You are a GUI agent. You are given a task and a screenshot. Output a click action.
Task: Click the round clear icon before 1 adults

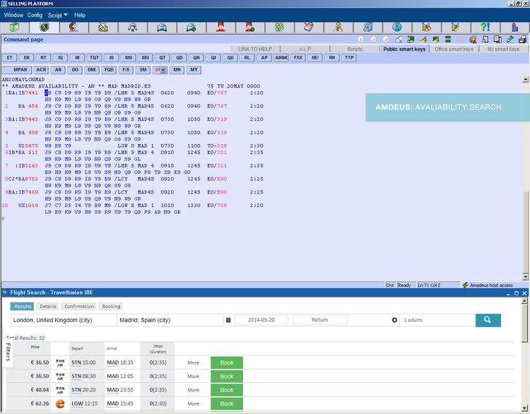point(394,320)
